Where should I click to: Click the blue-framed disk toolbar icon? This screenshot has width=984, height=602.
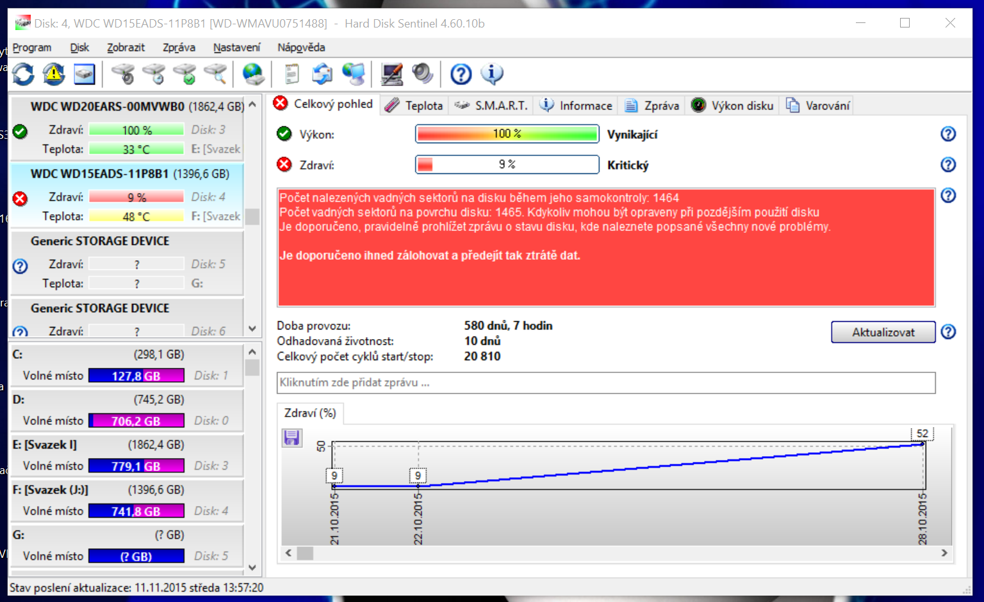(x=85, y=74)
